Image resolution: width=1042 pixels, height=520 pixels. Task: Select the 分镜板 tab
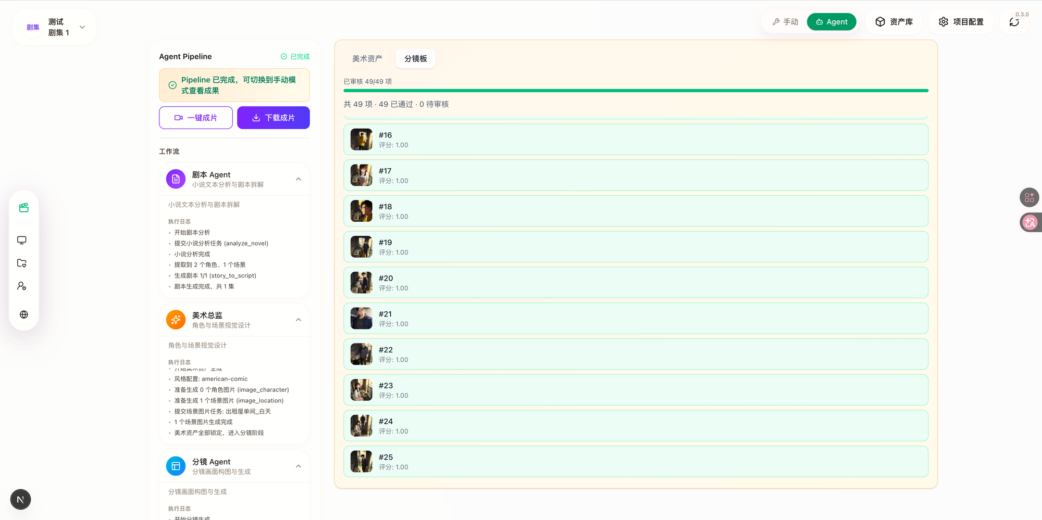[x=416, y=59]
